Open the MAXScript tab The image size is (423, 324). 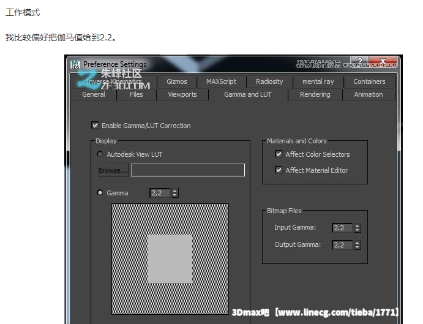pyautogui.click(x=221, y=81)
